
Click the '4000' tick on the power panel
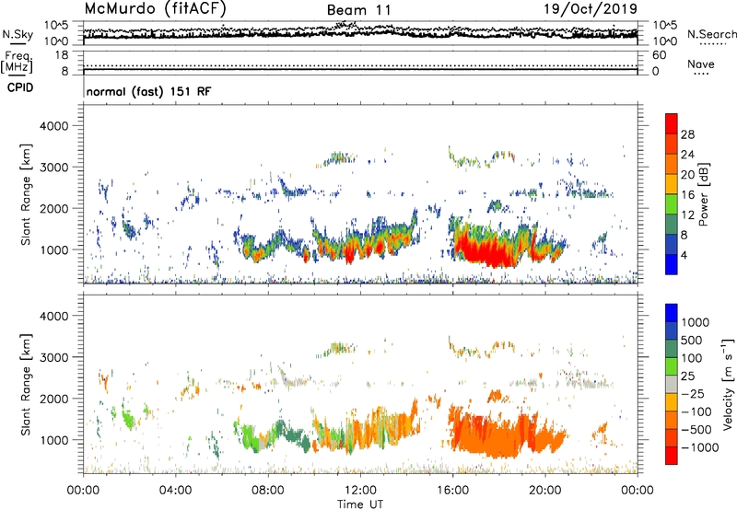tap(53, 126)
